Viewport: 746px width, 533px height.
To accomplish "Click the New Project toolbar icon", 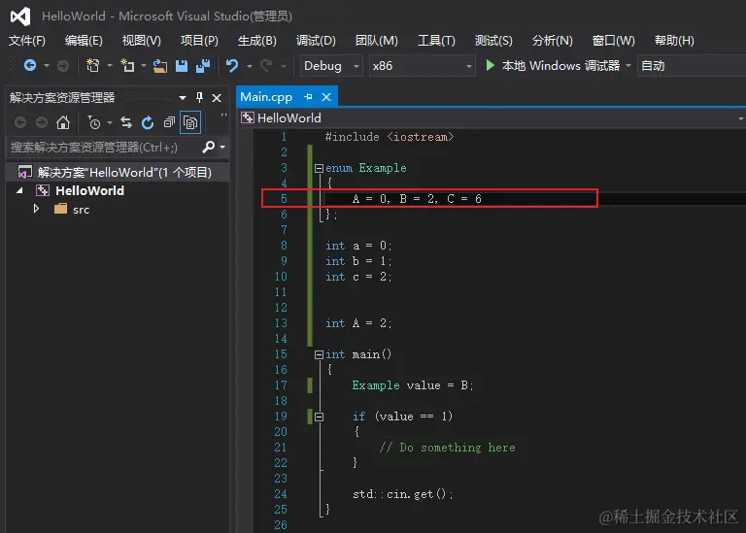I will (x=93, y=65).
